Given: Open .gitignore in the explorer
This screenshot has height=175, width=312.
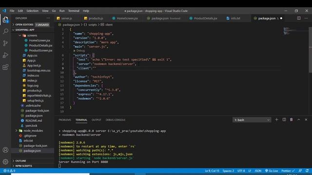Looking at the screenshot, I should coord(30,136).
